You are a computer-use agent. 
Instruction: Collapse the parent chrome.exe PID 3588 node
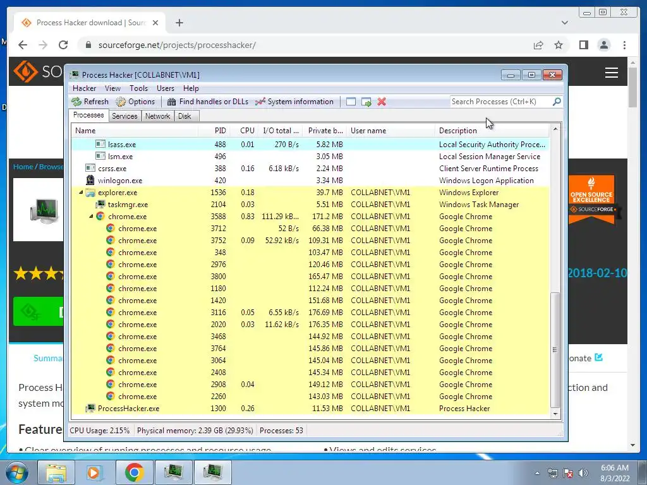[91, 217]
